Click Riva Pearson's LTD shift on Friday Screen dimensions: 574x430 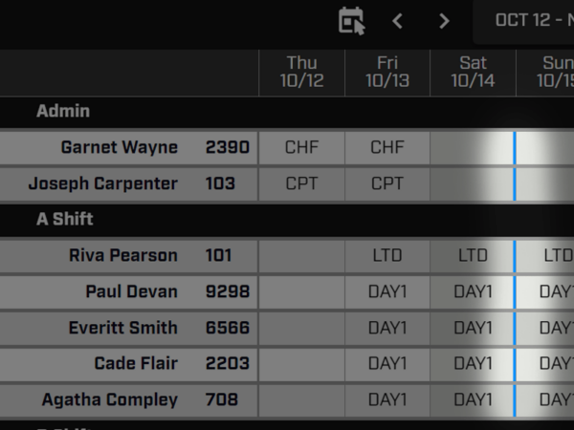387,256
